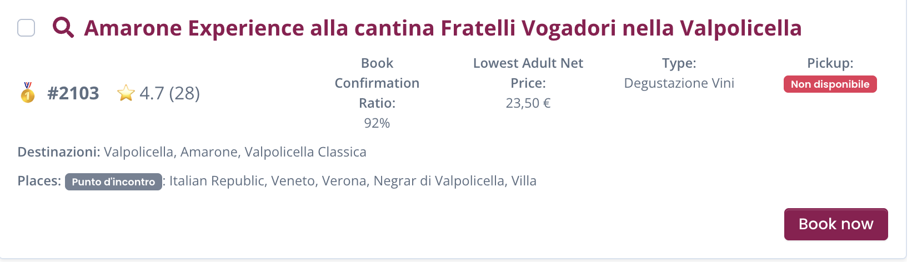Image resolution: width=912 pixels, height=262 pixels.
Task: Click the Pickup: heading label
Action: tap(830, 63)
